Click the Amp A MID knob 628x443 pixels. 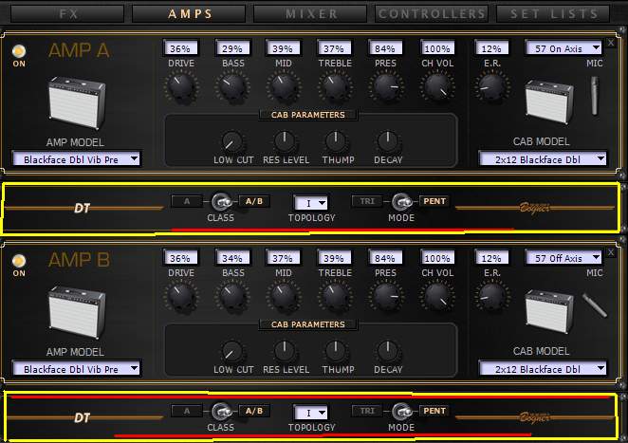(x=284, y=86)
